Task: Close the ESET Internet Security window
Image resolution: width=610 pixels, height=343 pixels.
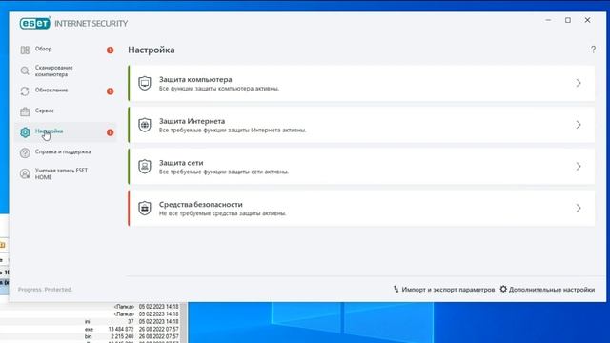Action: click(587, 20)
